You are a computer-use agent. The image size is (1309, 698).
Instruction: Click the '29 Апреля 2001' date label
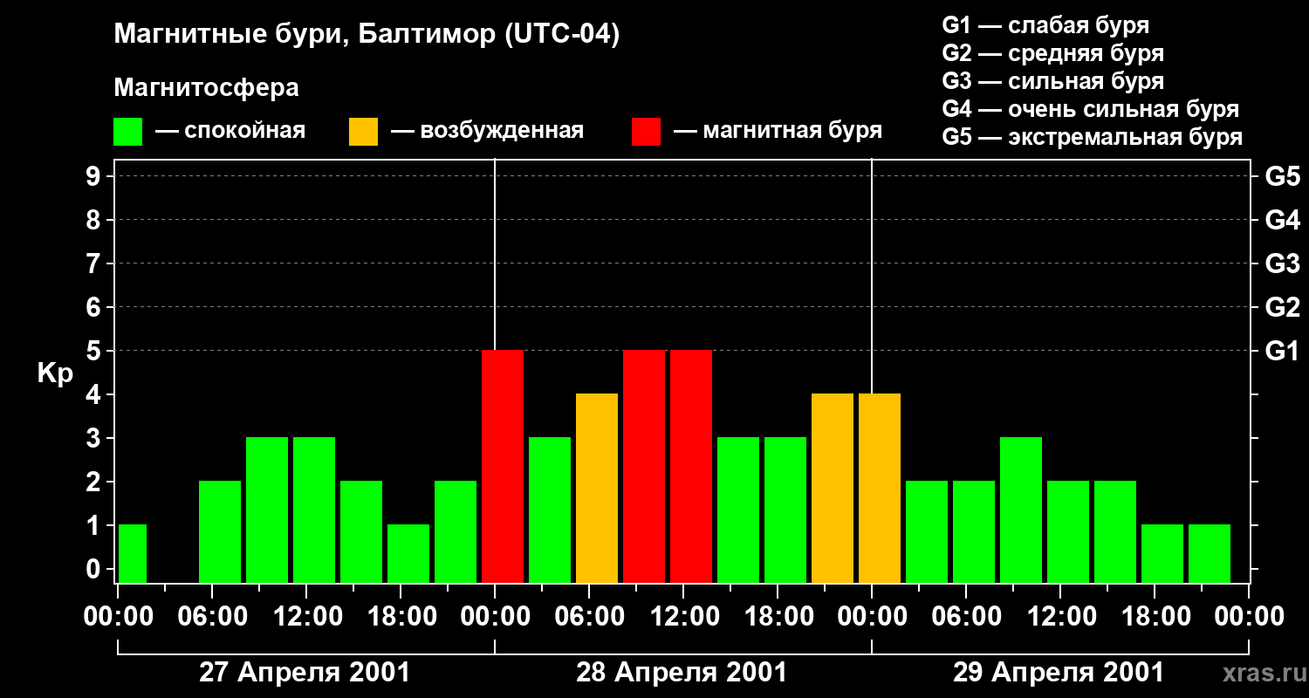click(x=1059, y=673)
